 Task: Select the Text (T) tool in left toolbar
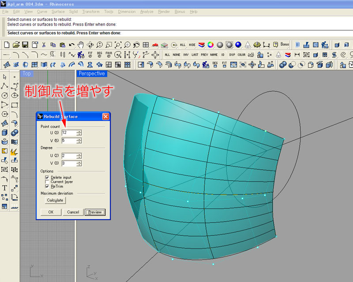(4, 188)
